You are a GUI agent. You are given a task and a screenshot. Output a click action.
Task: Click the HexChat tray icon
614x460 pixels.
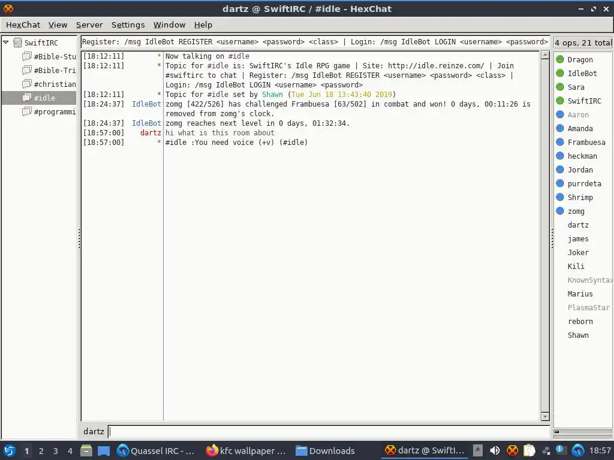click(x=512, y=450)
